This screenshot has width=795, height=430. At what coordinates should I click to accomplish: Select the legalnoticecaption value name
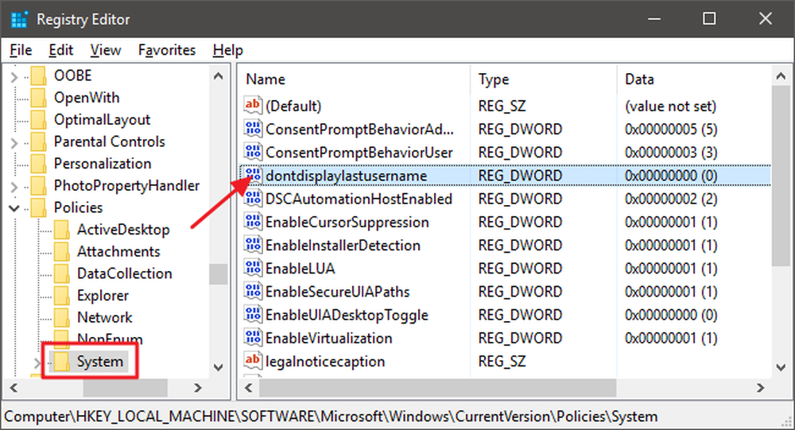pyautogui.click(x=325, y=361)
